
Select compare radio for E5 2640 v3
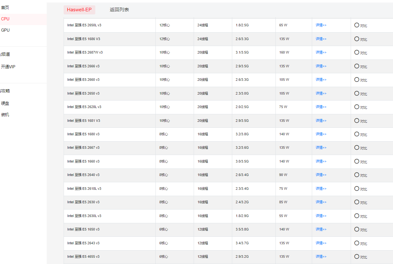click(357, 175)
